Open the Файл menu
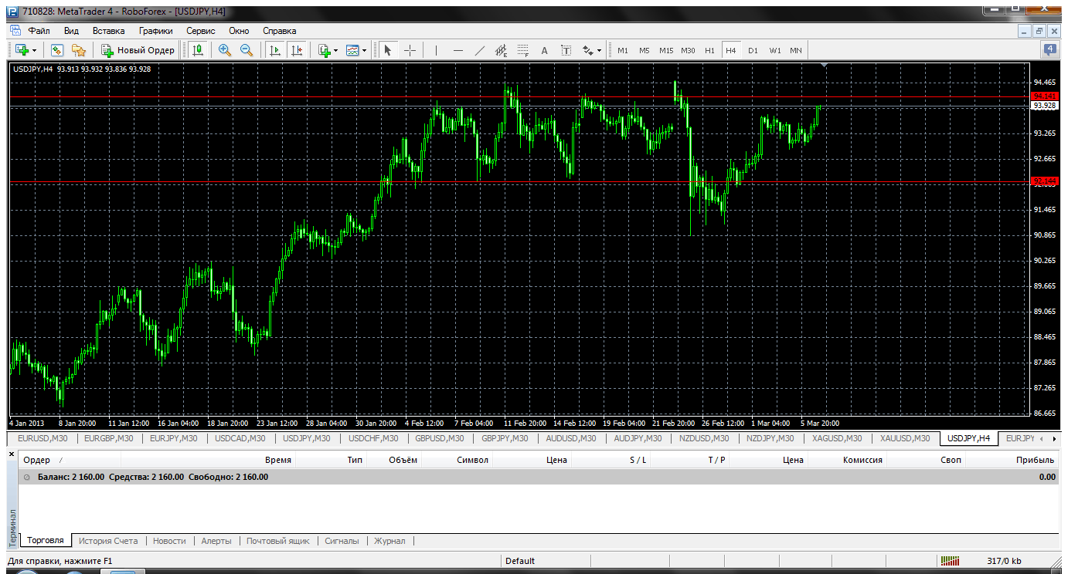Viewport: 1068px width, 574px height. [x=39, y=31]
